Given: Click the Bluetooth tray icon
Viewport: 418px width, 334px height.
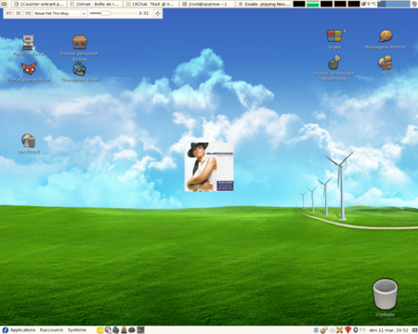Looking at the screenshot, I should pos(356,330).
